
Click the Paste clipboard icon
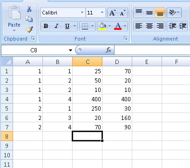pyautogui.click(x=14, y=13)
